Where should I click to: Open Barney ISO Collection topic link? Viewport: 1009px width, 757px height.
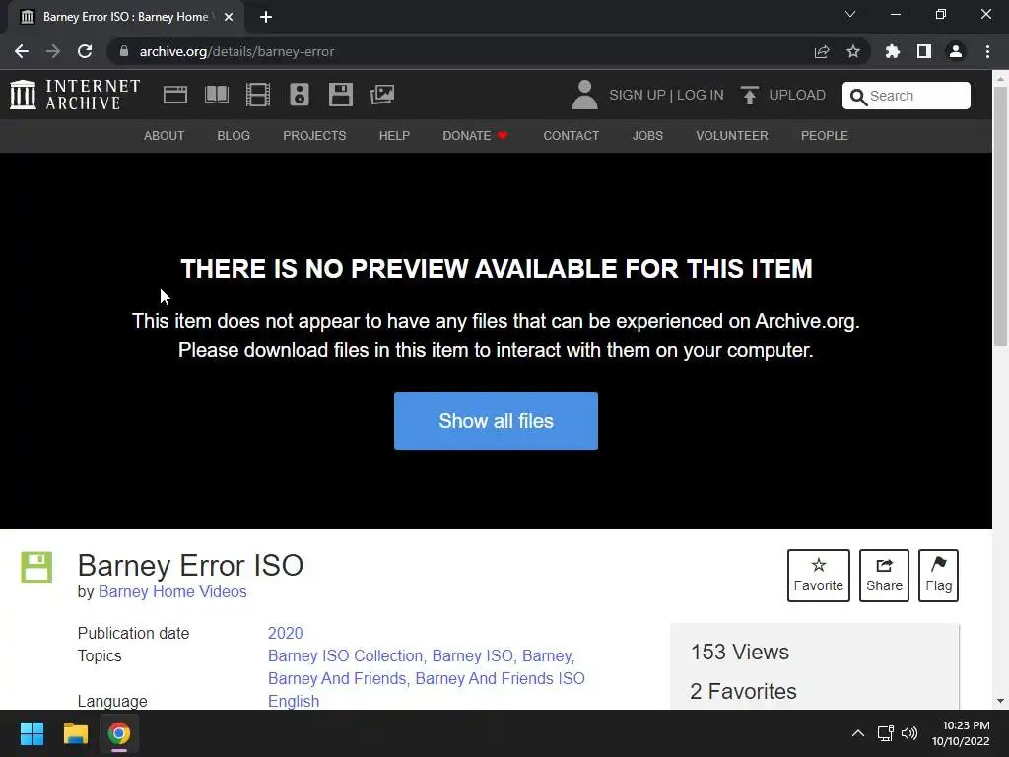pyautogui.click(x=346, y=655)
